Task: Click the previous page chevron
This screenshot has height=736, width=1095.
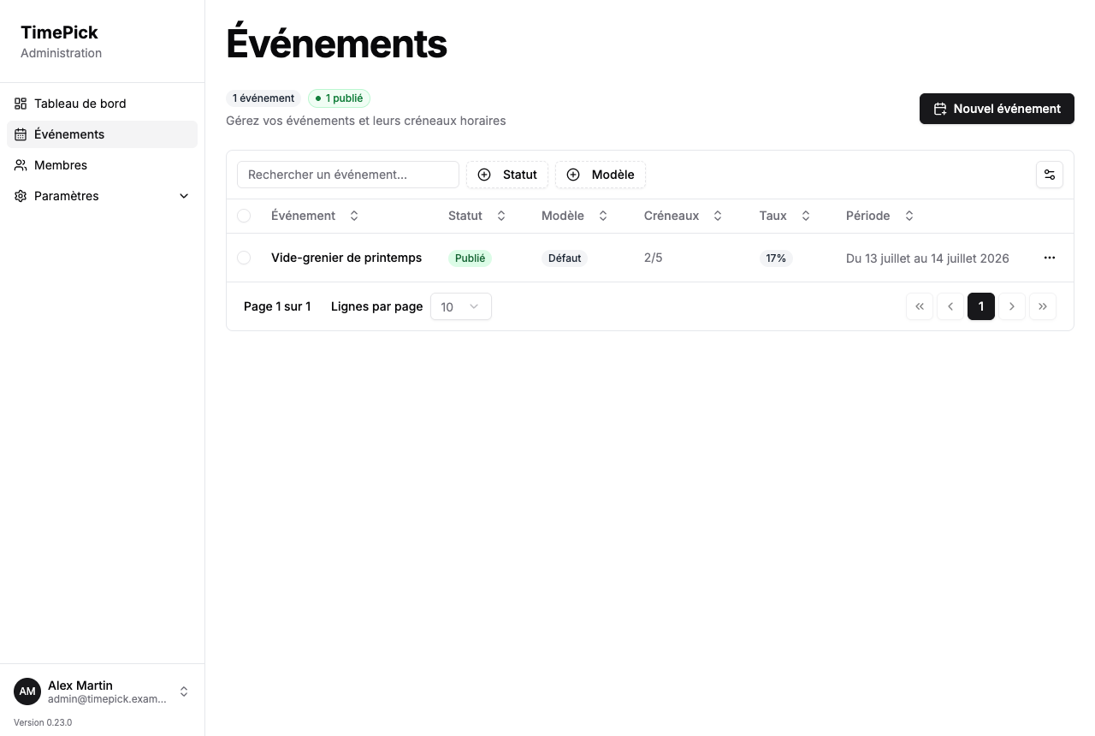Action: tap(950, 306)
